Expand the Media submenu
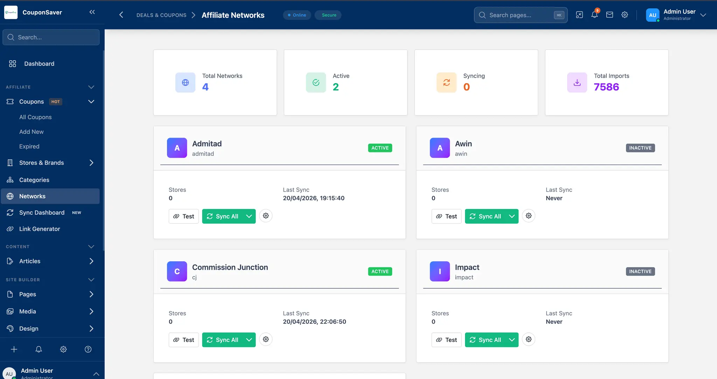717x379 pixels. pyautogui.click(x=91, y=311)
